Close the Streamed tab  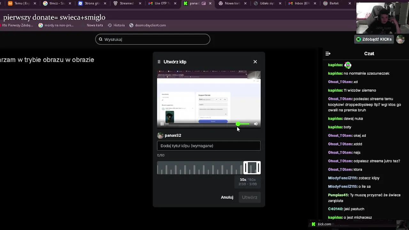pyautogui.click(x=140, y=4)
